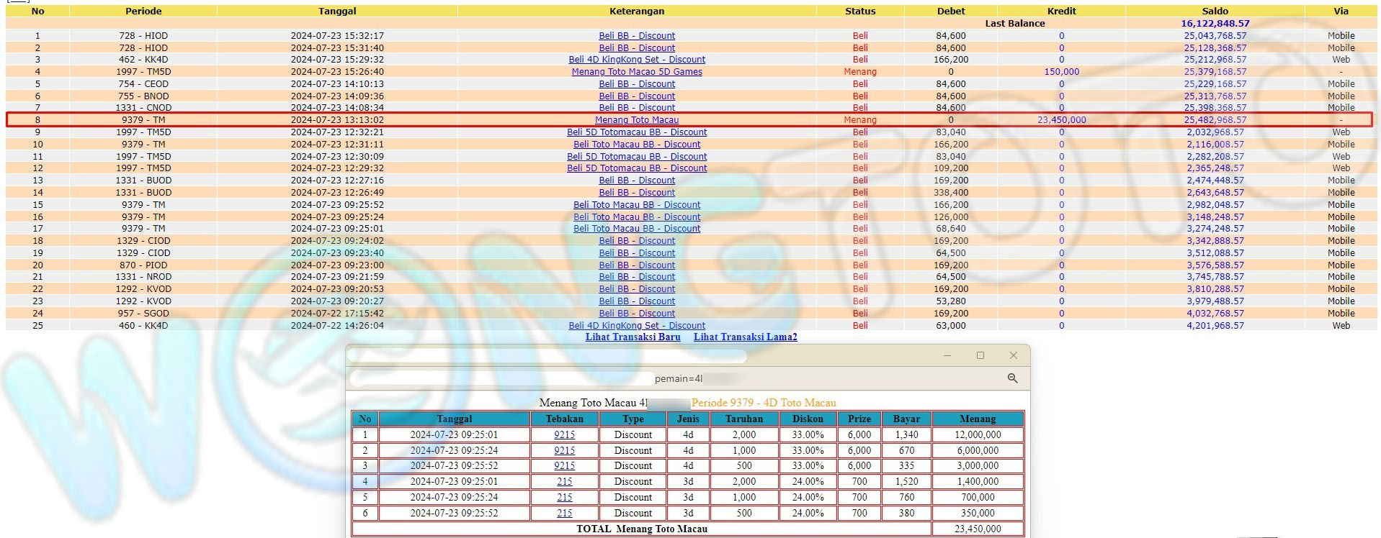
Task: Maximize the popup window
Action: pyautogui.click(x=980, y=355)
